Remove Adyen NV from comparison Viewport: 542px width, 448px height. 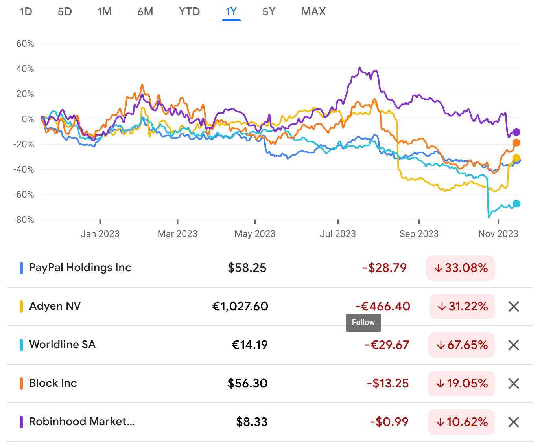point(514,307)
